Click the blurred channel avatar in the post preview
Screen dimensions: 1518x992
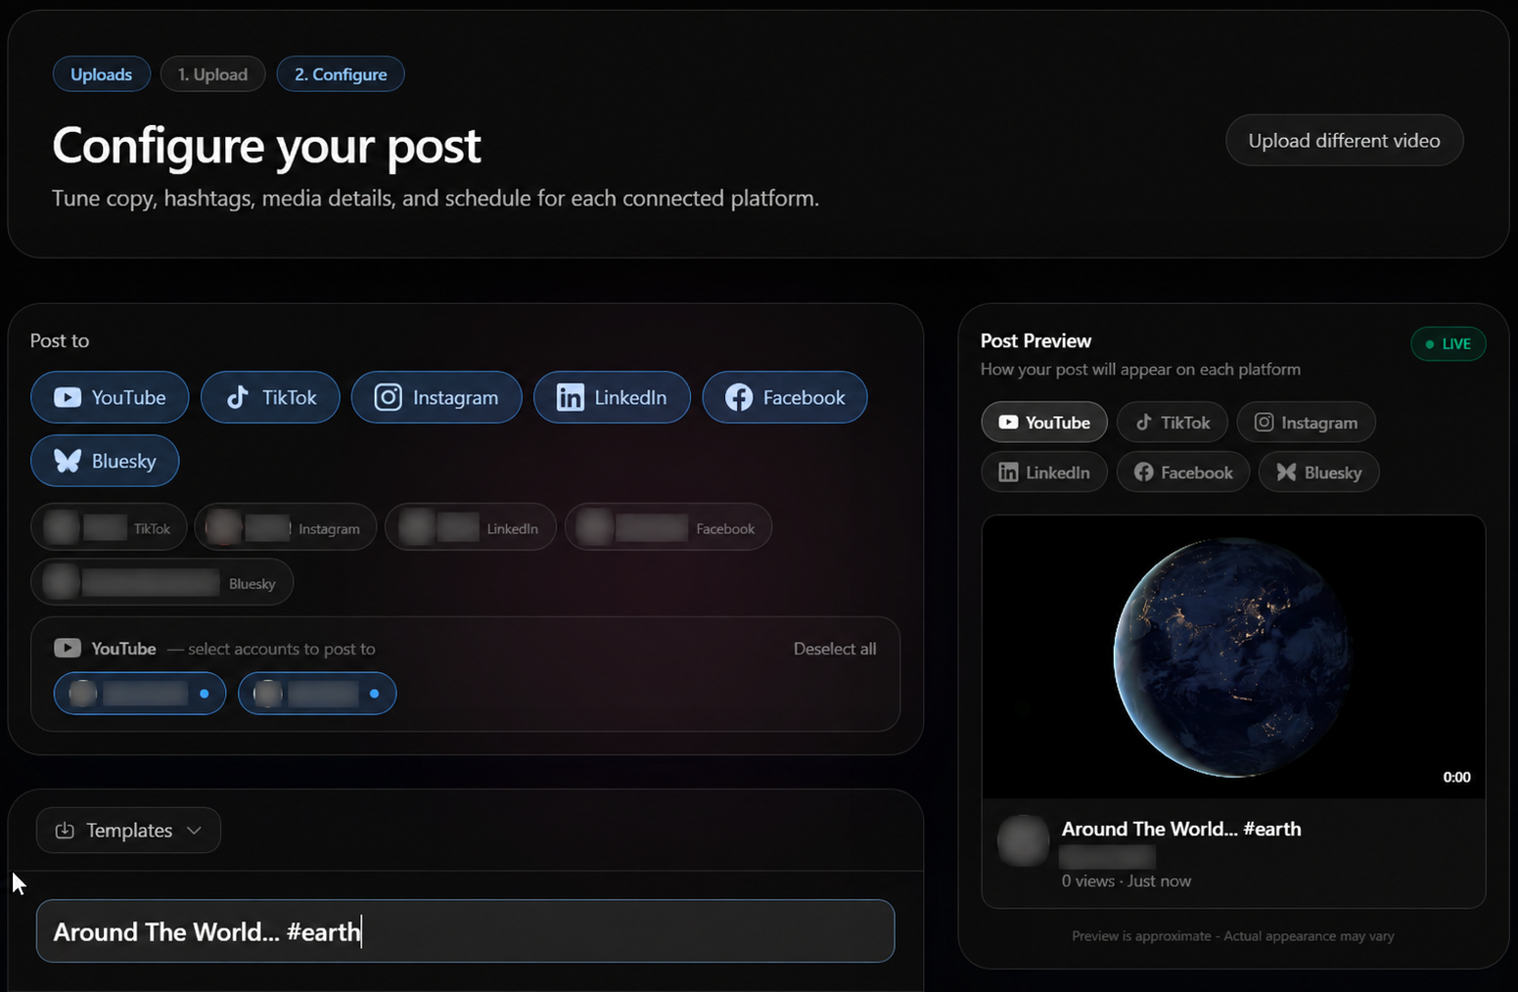pos(1024,841)
